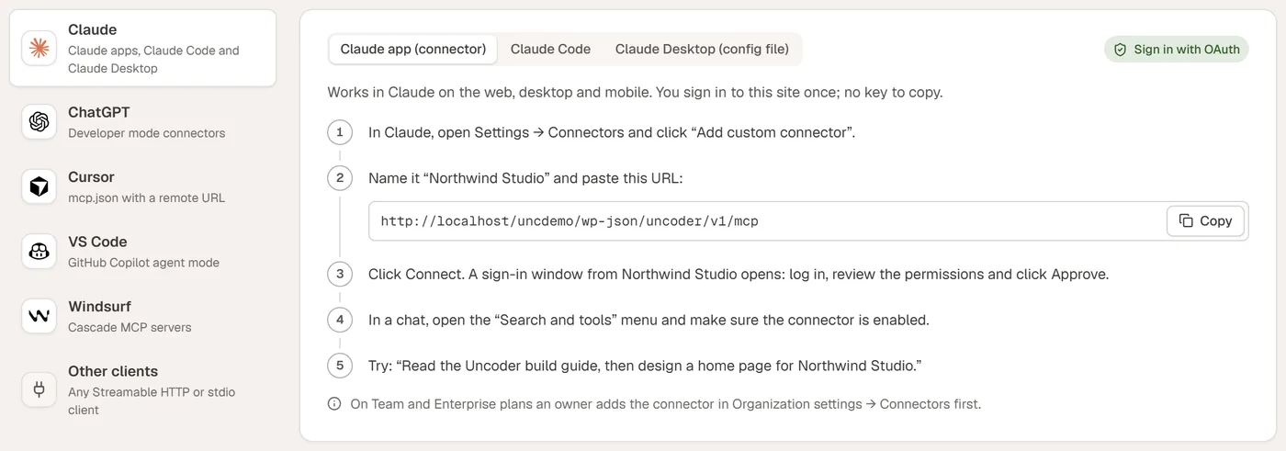This screenshot has width=1286, height=451.
Task: Click the Other clients plug icon
Action: (x=39, y=389)
